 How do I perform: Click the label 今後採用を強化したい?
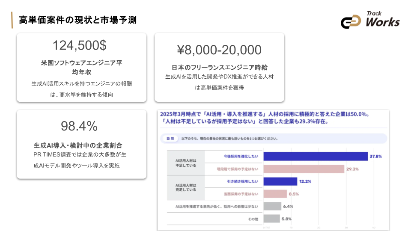pos(241,157)
